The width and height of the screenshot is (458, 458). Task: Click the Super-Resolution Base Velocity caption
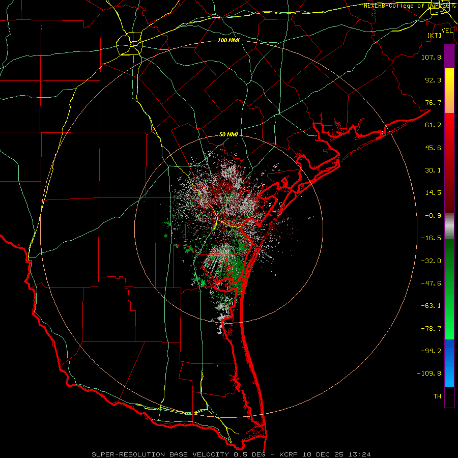pos(231,454)
